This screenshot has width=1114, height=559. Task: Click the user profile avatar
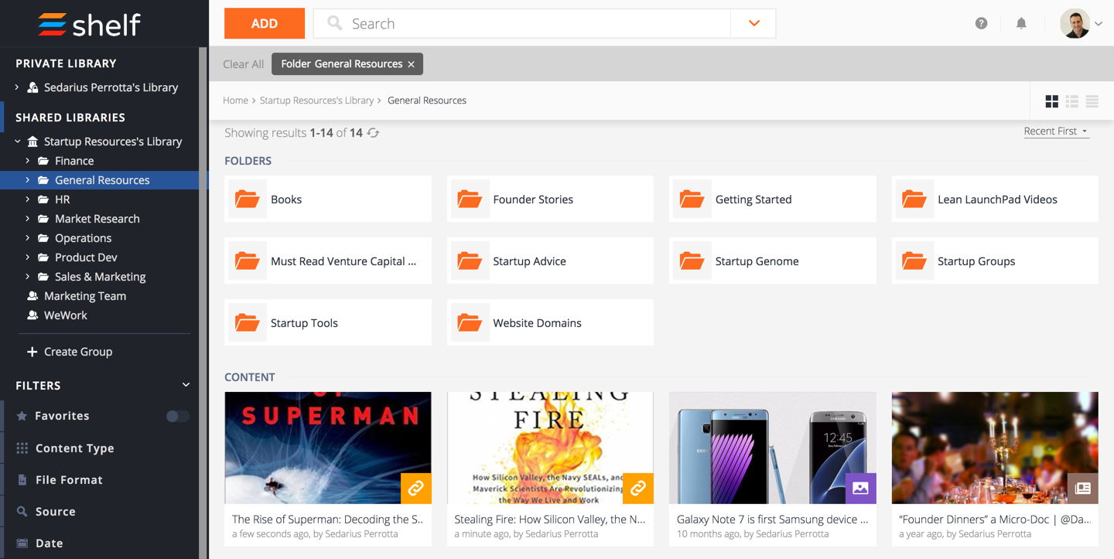click(x=1075, y=23)
